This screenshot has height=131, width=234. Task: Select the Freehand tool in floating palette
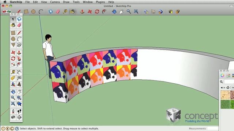pos(19,45)
